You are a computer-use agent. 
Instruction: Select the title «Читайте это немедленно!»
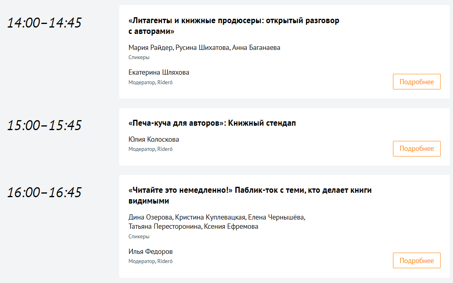click(250, 196)
